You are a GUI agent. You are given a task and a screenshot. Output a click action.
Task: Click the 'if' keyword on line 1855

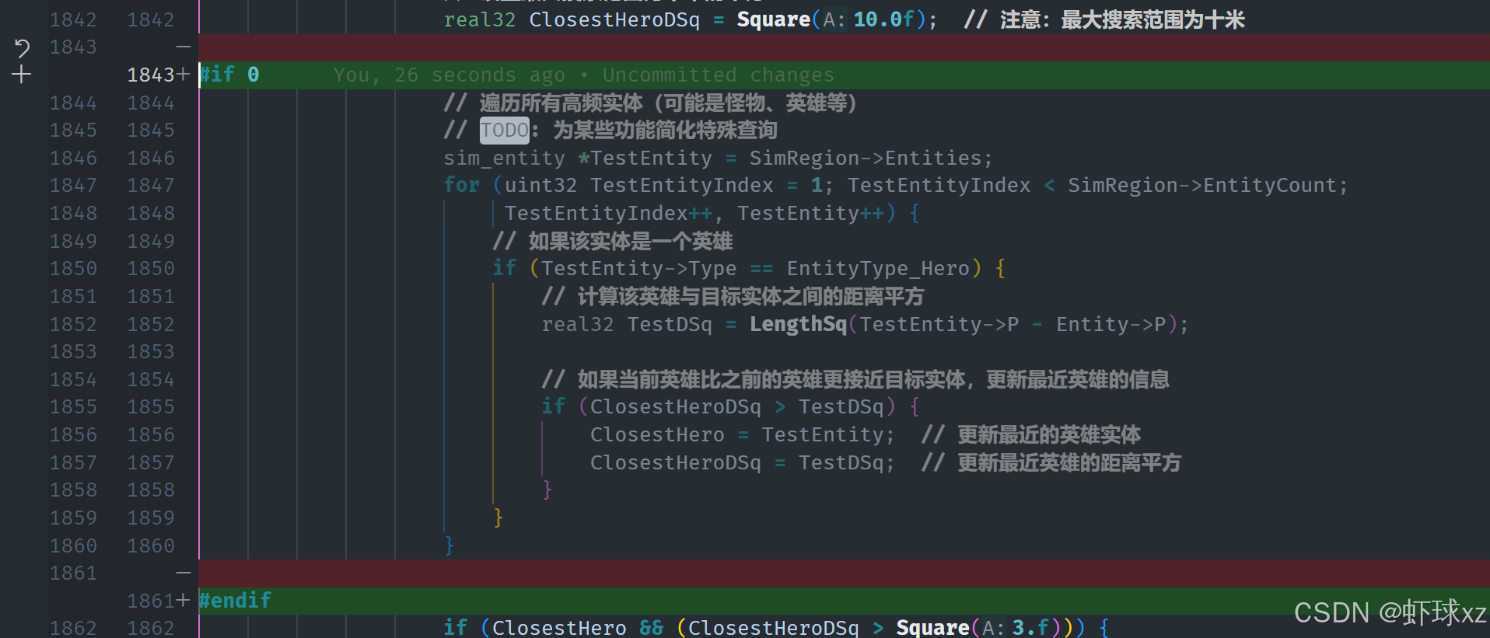(x=553, y=407)
